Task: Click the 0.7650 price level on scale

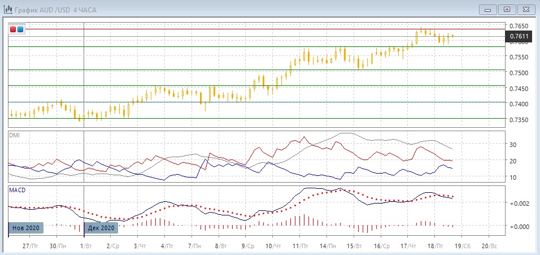Action: tap(519, 26)
